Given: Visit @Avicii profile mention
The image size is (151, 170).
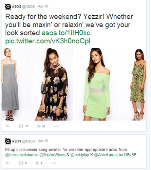Looking at the screenshot, I should pyautogui.click(x=101, y=155).
